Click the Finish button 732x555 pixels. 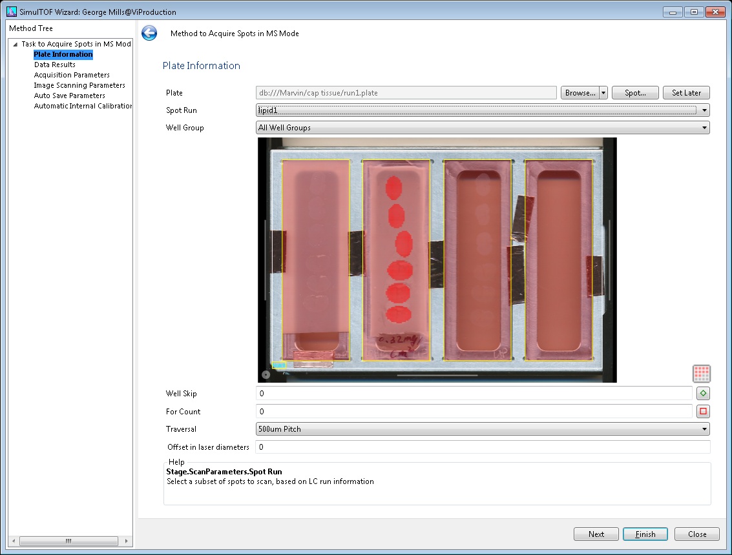pos(645,534)
